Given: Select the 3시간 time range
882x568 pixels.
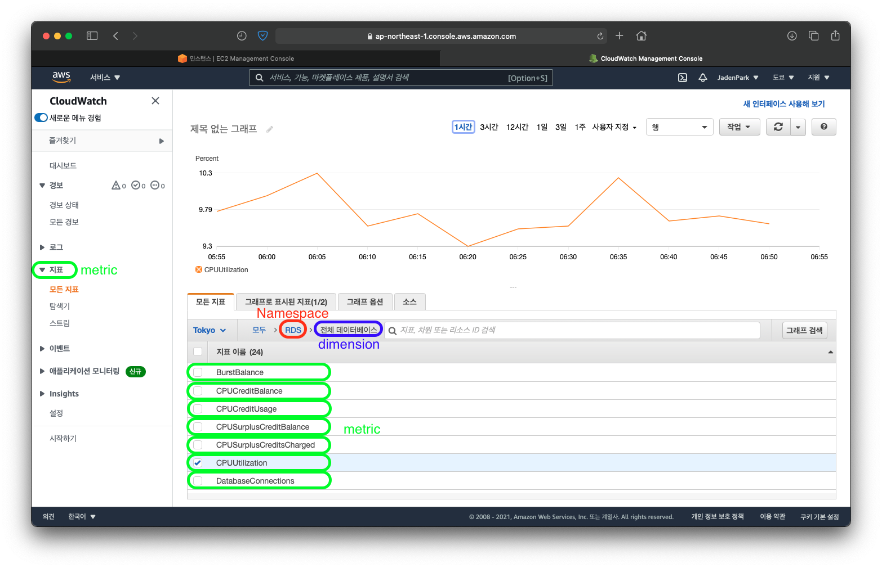Looking at the screenshot, I should coord(489,127).
